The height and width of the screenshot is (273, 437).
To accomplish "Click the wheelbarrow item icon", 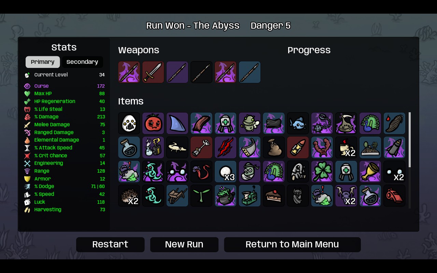I will [x=177, y=196].
